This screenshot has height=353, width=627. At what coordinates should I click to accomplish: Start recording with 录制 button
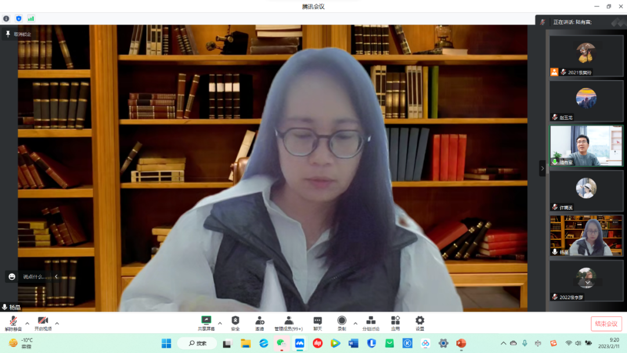[342, 323]
